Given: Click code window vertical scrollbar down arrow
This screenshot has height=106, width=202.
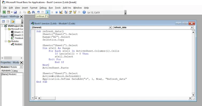Looking at the screenshot, I should pyautogui.click(x=193, y=95).
